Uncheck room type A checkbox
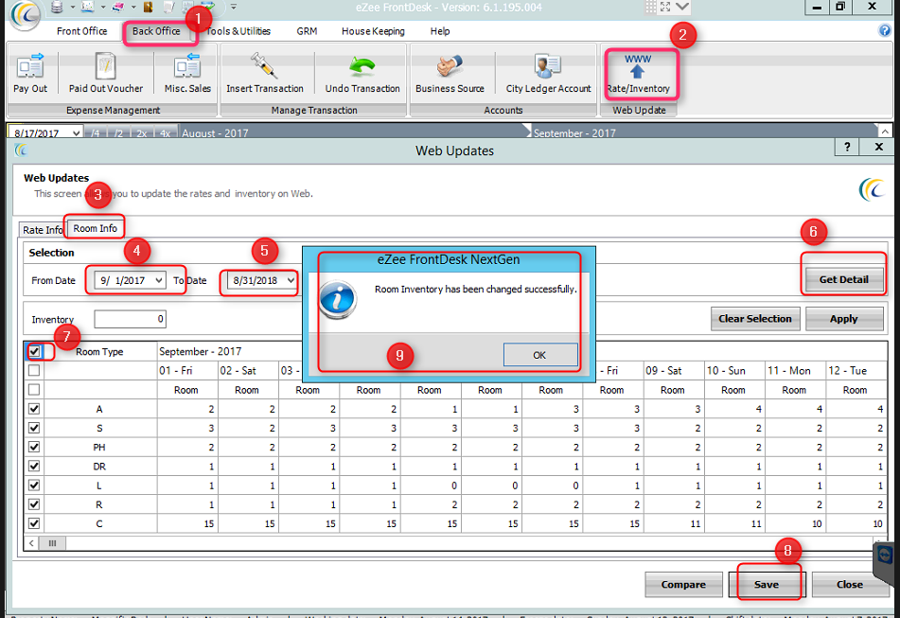The width and height of the screenshot is (900, 618). click(34, 409)
